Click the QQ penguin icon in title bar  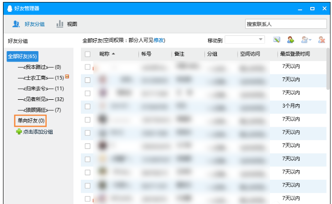tap(9, 8)
